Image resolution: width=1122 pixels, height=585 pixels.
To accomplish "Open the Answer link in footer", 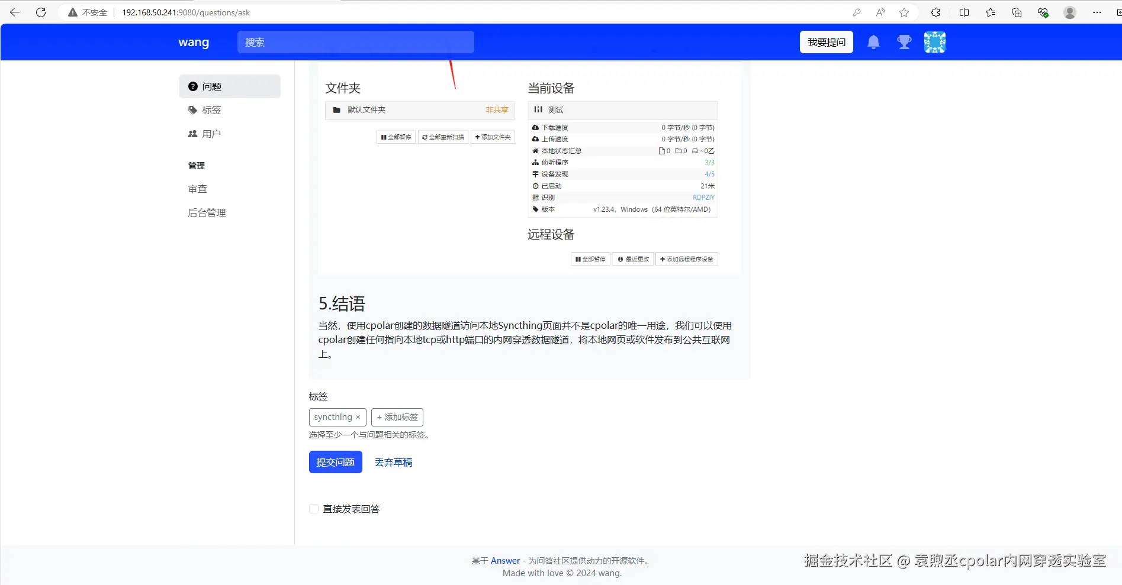I will click(x=504, y=560).
